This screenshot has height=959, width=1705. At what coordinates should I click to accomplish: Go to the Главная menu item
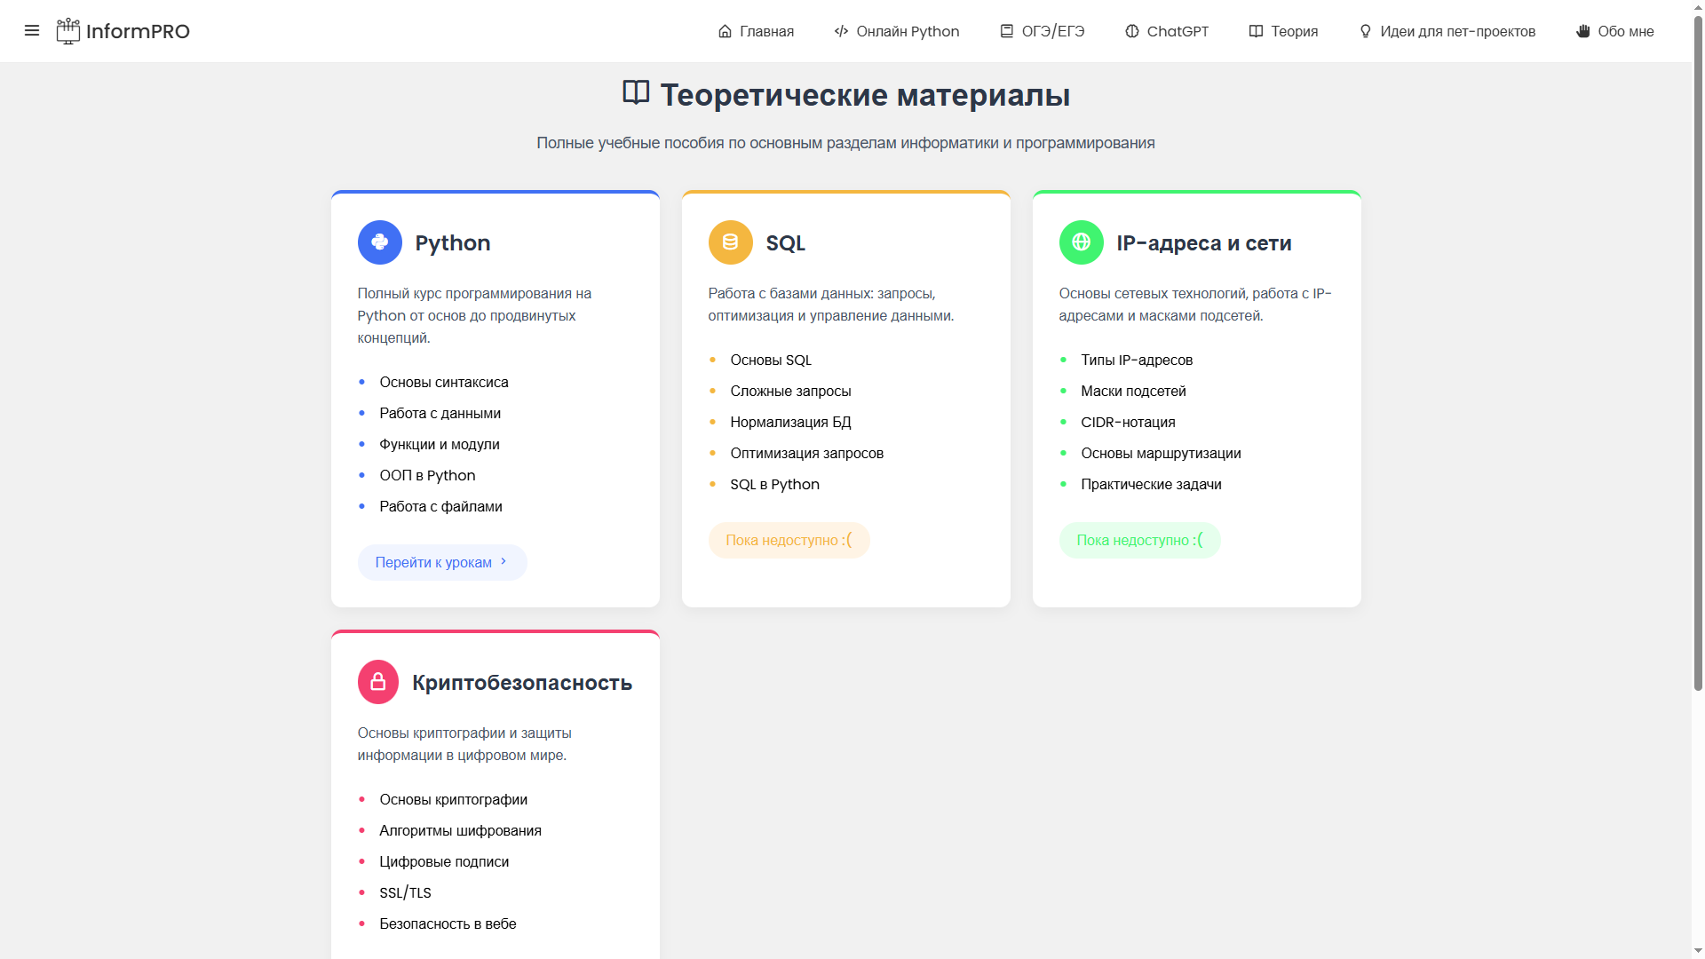756,31
